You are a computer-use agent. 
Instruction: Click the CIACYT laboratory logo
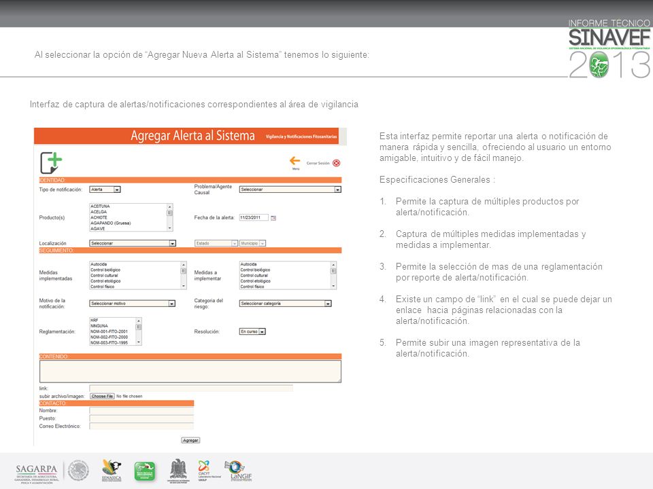point(207,471)
